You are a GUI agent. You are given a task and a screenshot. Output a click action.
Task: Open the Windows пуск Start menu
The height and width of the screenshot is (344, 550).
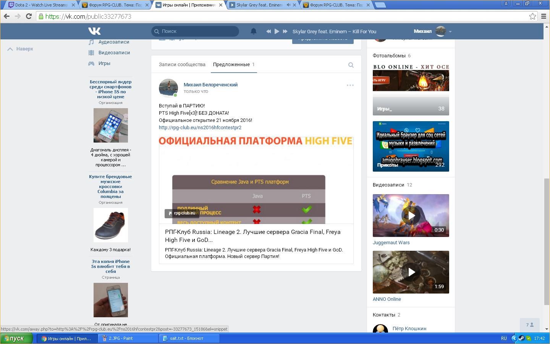pyautogui.click(x=16, y=338)
